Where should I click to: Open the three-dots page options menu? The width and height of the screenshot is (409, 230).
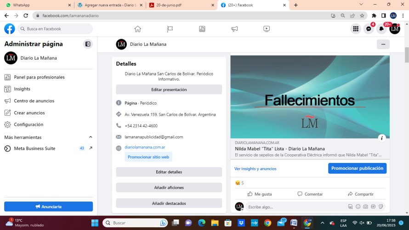click(x=383, y=45)
